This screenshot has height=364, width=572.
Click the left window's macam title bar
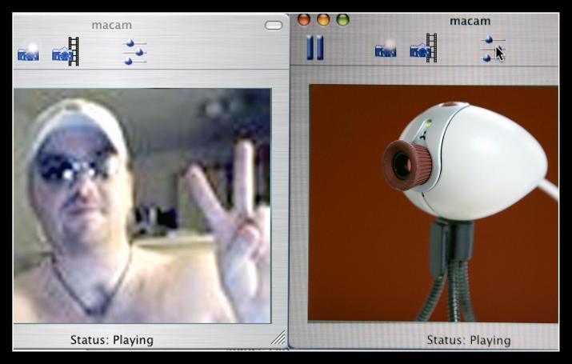(x=111, y=25)
